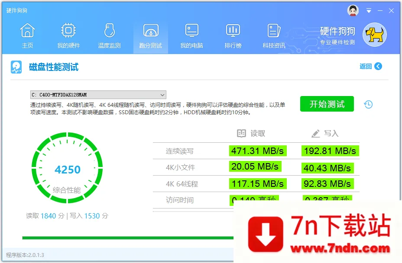Screen dimensions: 402x263
Task: Click the hardware doggy dog logo
Action: 374,35
